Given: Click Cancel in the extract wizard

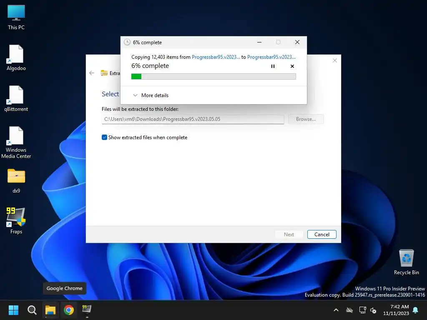Looking at the screenshot, I should coord(322,234).
